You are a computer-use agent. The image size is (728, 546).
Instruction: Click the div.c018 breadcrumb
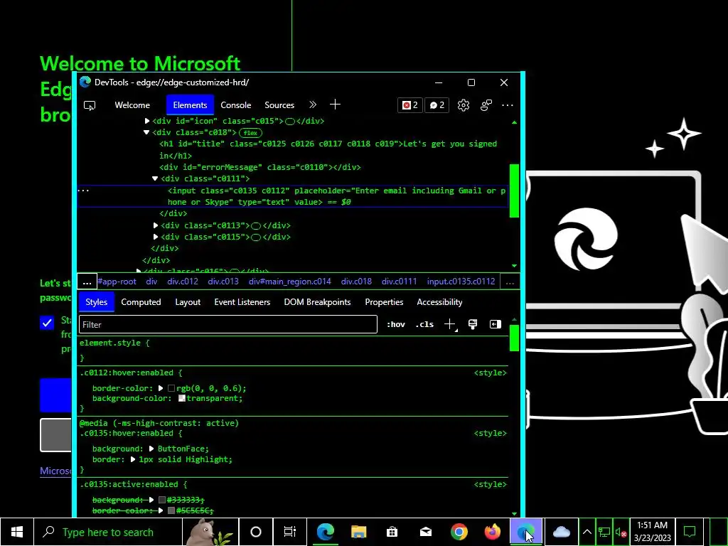[x=356, y=282]
